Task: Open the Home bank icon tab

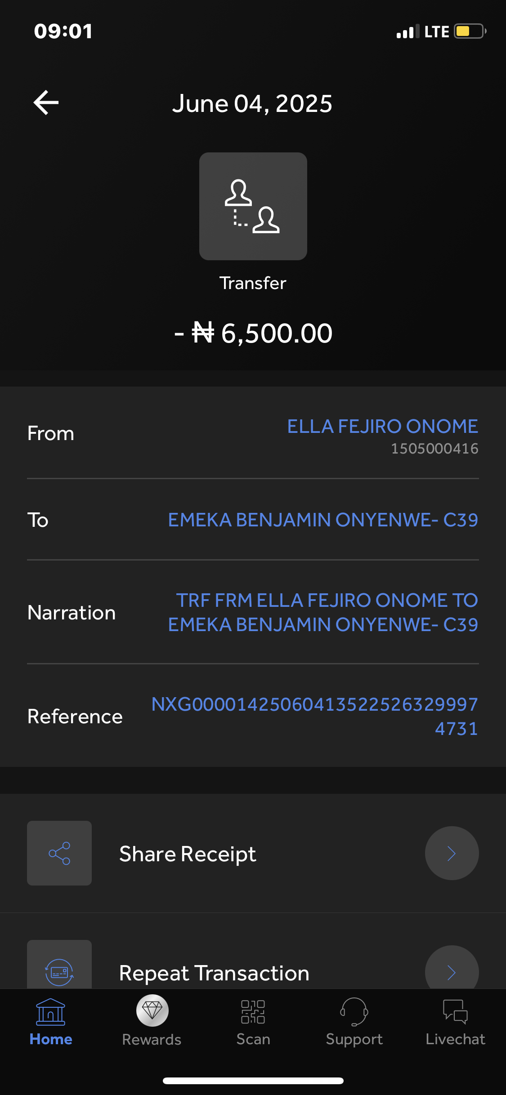Action: (x=51, y=1012)
